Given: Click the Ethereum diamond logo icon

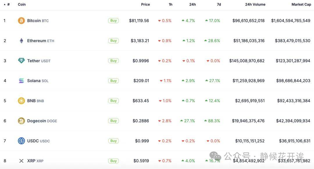Looking at the screenshot, I should coord(22,41).
